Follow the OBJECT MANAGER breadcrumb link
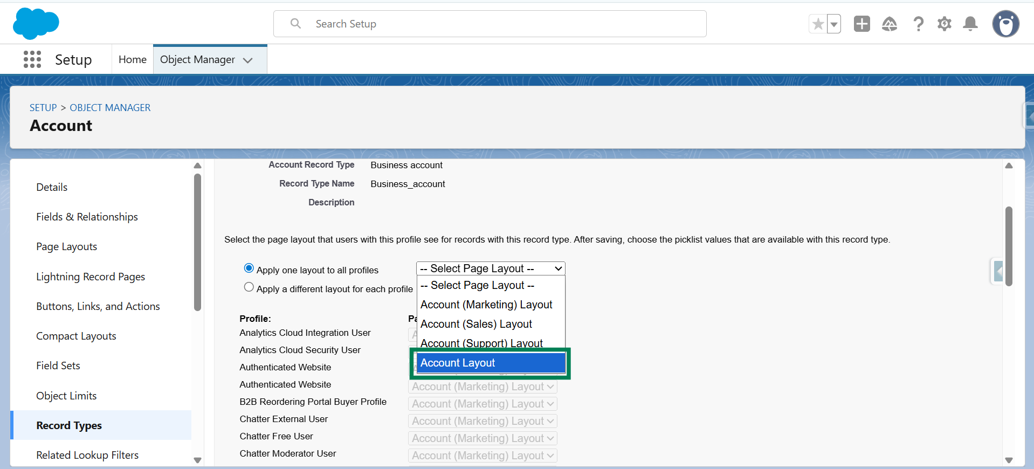Viewport: 1034px width, 469px height. tap(110, 107)
